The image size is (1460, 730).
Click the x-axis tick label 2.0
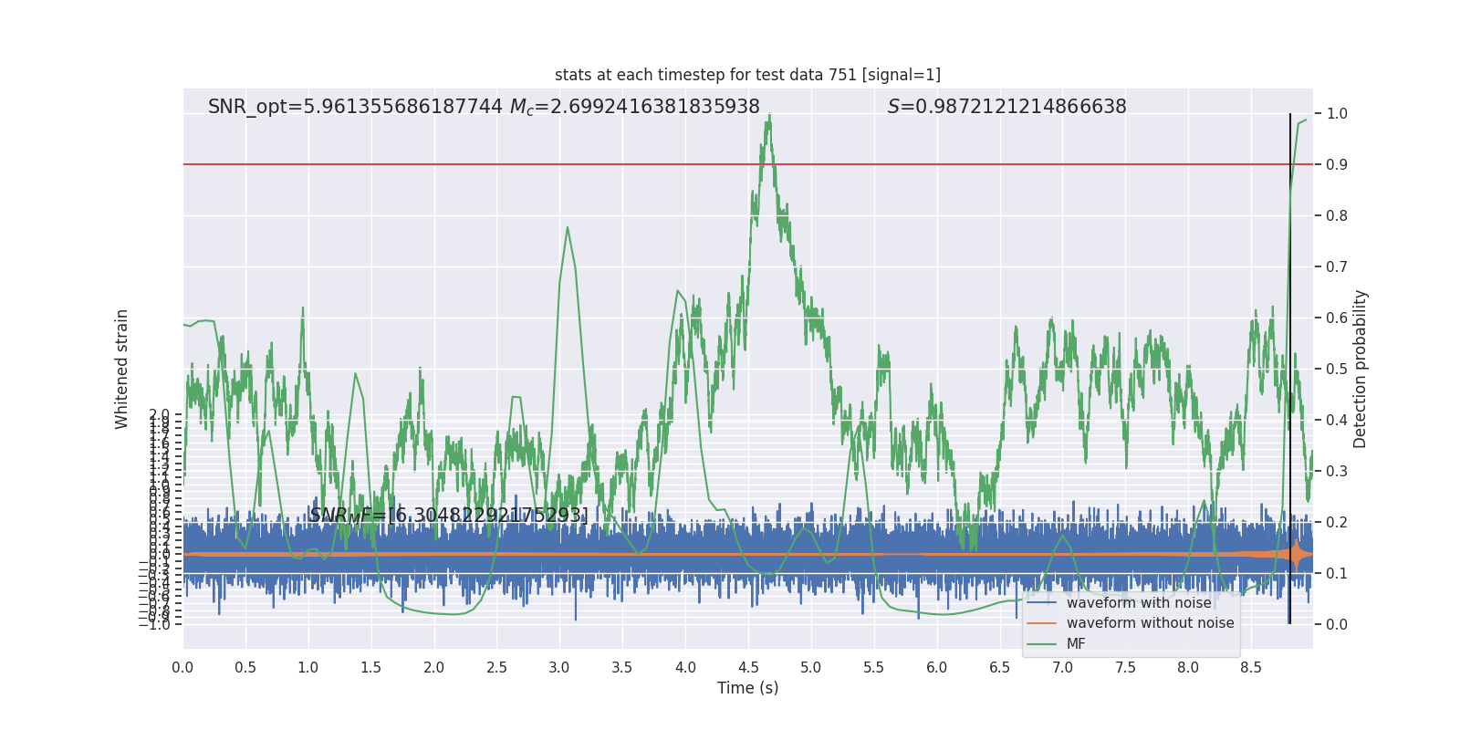click(x=433, y=667)
